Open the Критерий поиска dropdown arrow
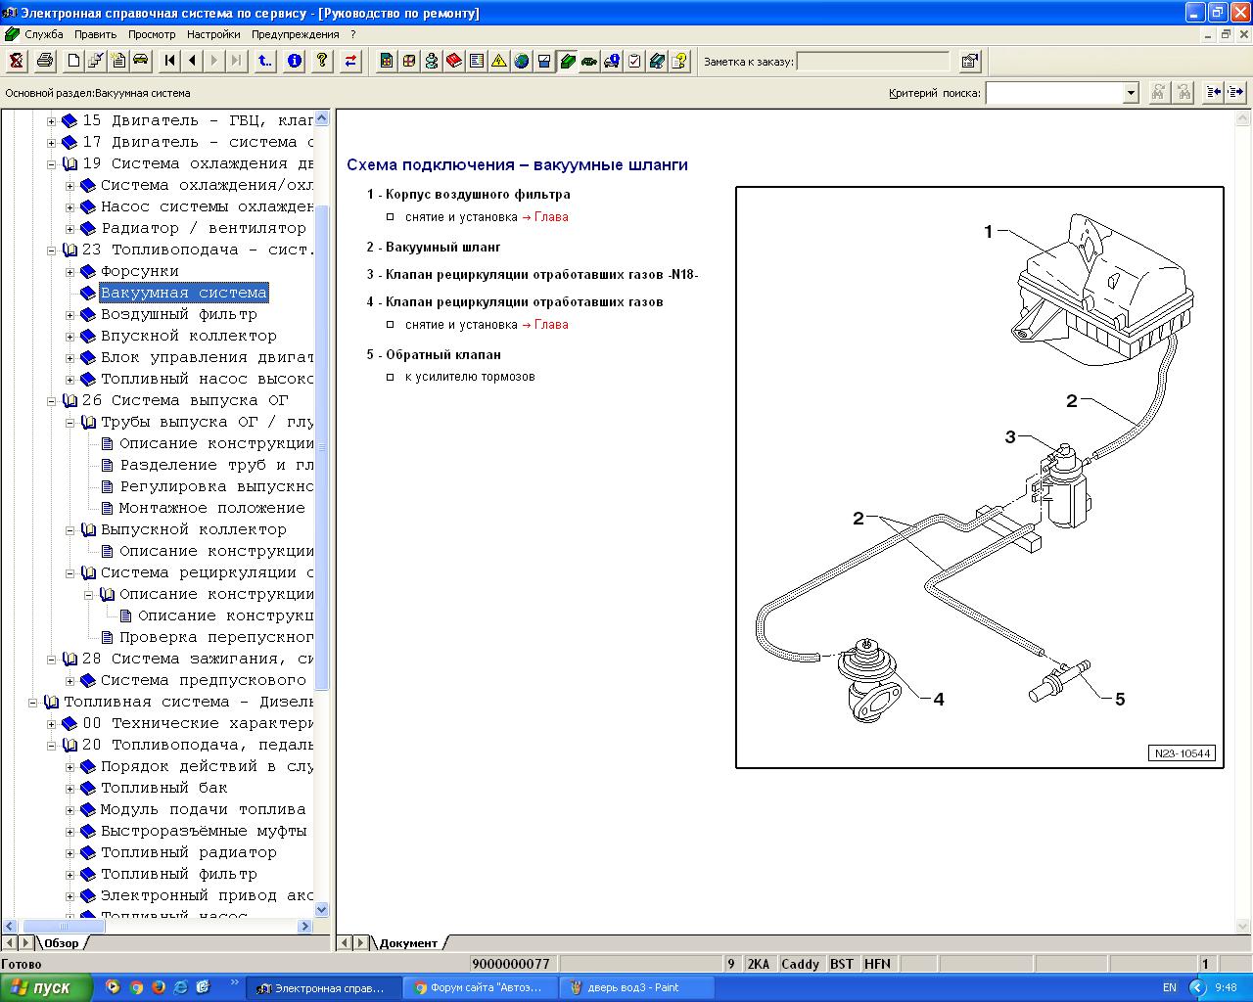Viewport: 1253px width, 1002px height. coord(1131,93)
